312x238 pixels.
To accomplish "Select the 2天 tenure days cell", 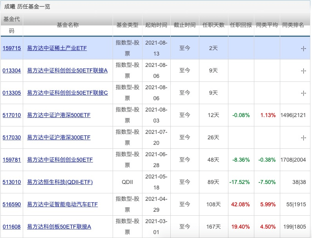I will click(x=213, y=48).
